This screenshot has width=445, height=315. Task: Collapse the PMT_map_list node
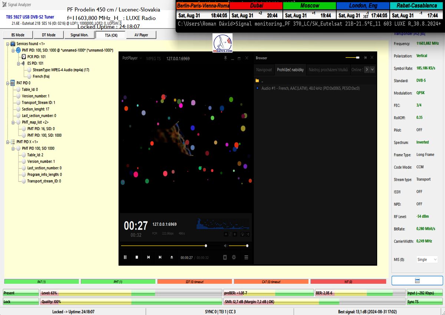click(x=13, y=122)
